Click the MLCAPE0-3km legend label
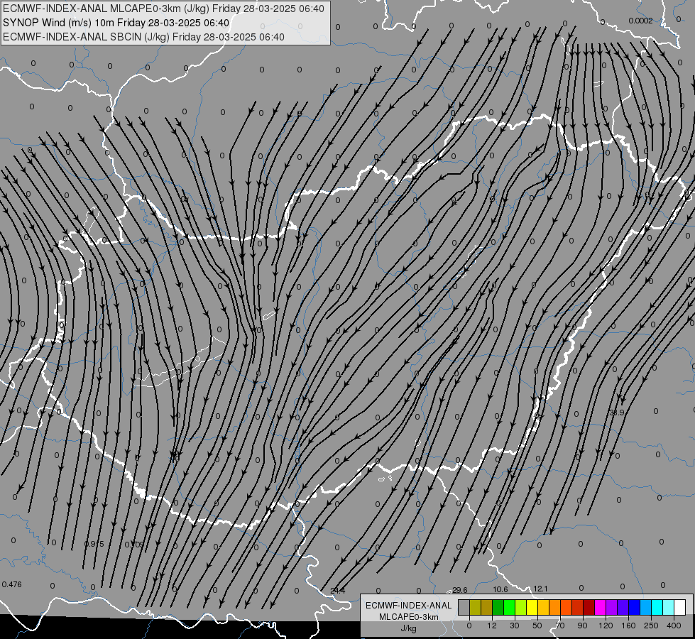Image resolution: width=695 pixels, height=639 pixels. pyautogui.click(x=408, y=617)
